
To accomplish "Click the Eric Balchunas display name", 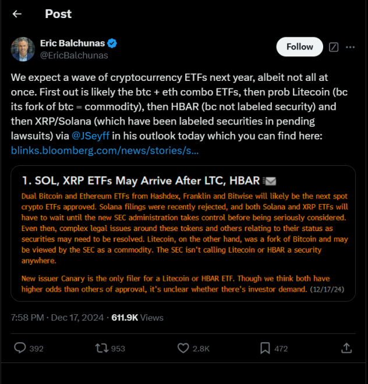I will click(x=73, y=44).
